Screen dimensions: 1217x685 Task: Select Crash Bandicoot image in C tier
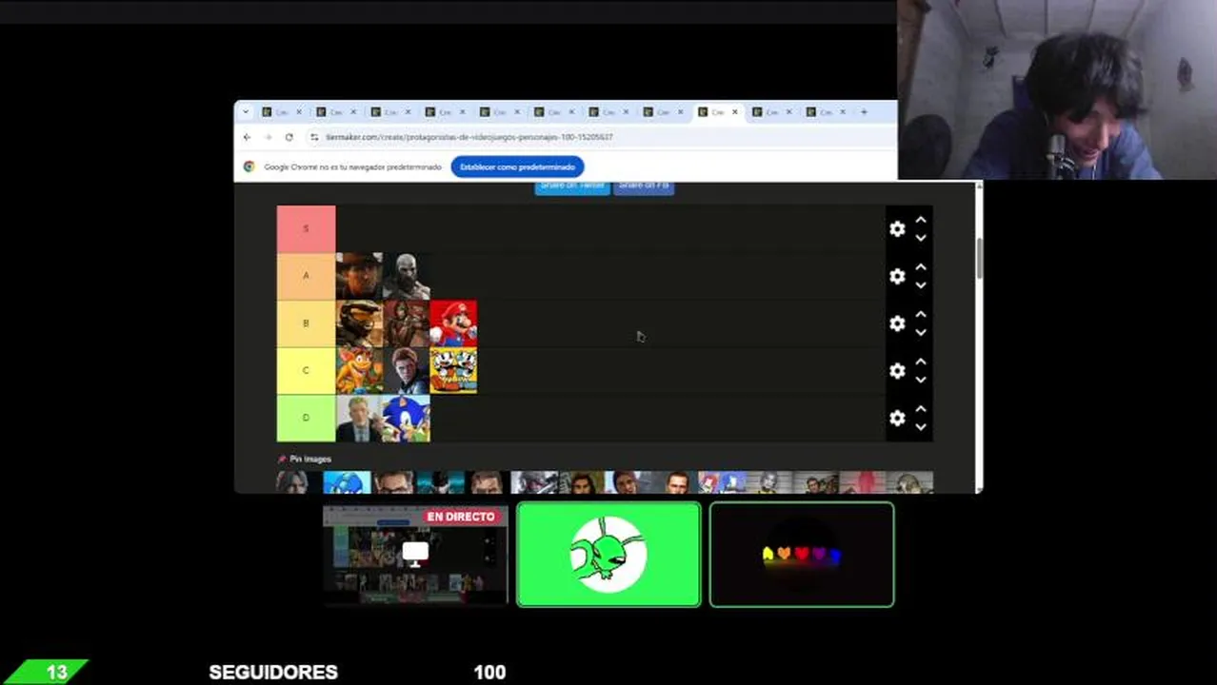[359, 371]
